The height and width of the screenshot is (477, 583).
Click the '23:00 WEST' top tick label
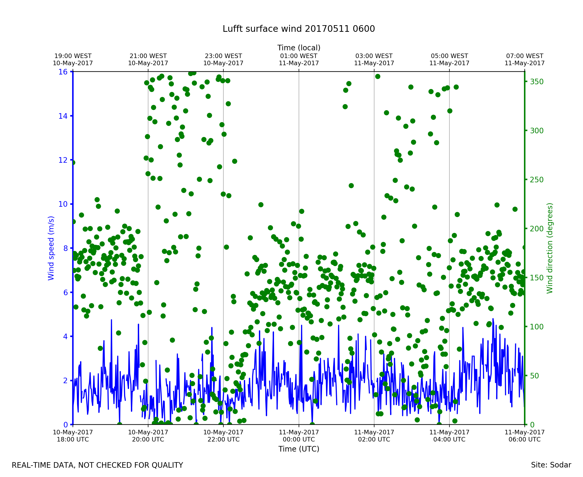click(223, 56)
